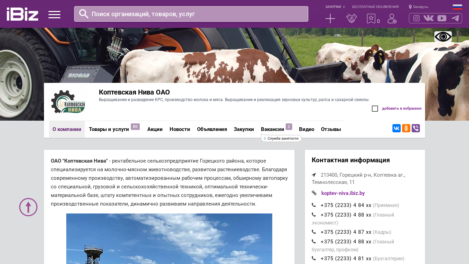The width and height of the screenshot is (469, 264).
Task: Click the water tower photo
Action: pyautogui.click(x=169, y=239)
